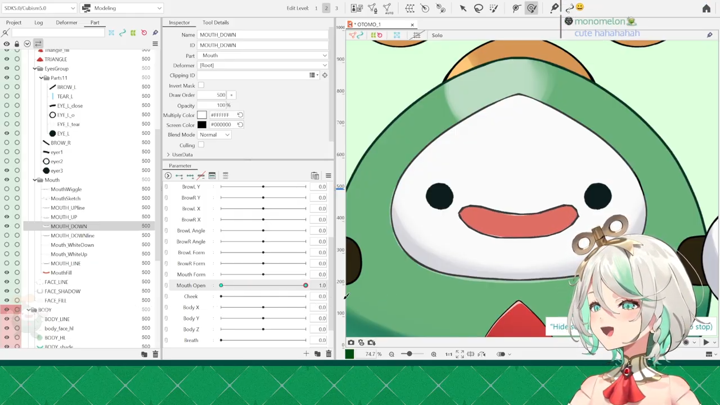Open the Blend Mode dropdown

pos(214,135)
